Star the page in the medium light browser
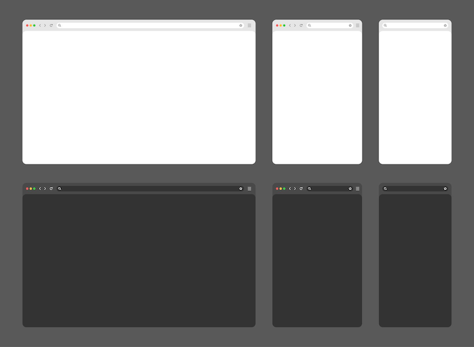Image resolution: width=474 pixels, height=347 pixels. click(x=350, y=26)
